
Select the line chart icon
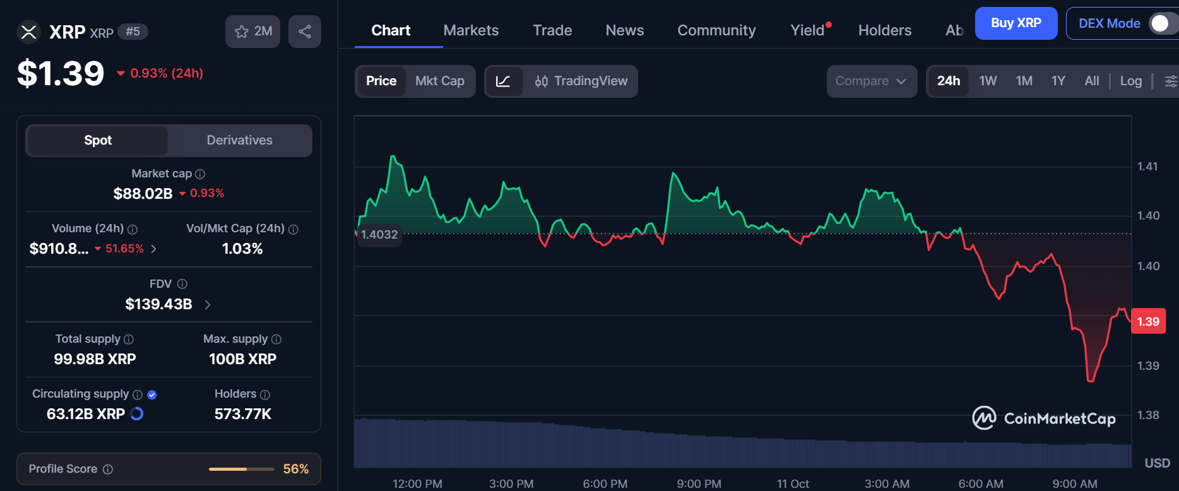pyautogui.click(x=504, y=81)
